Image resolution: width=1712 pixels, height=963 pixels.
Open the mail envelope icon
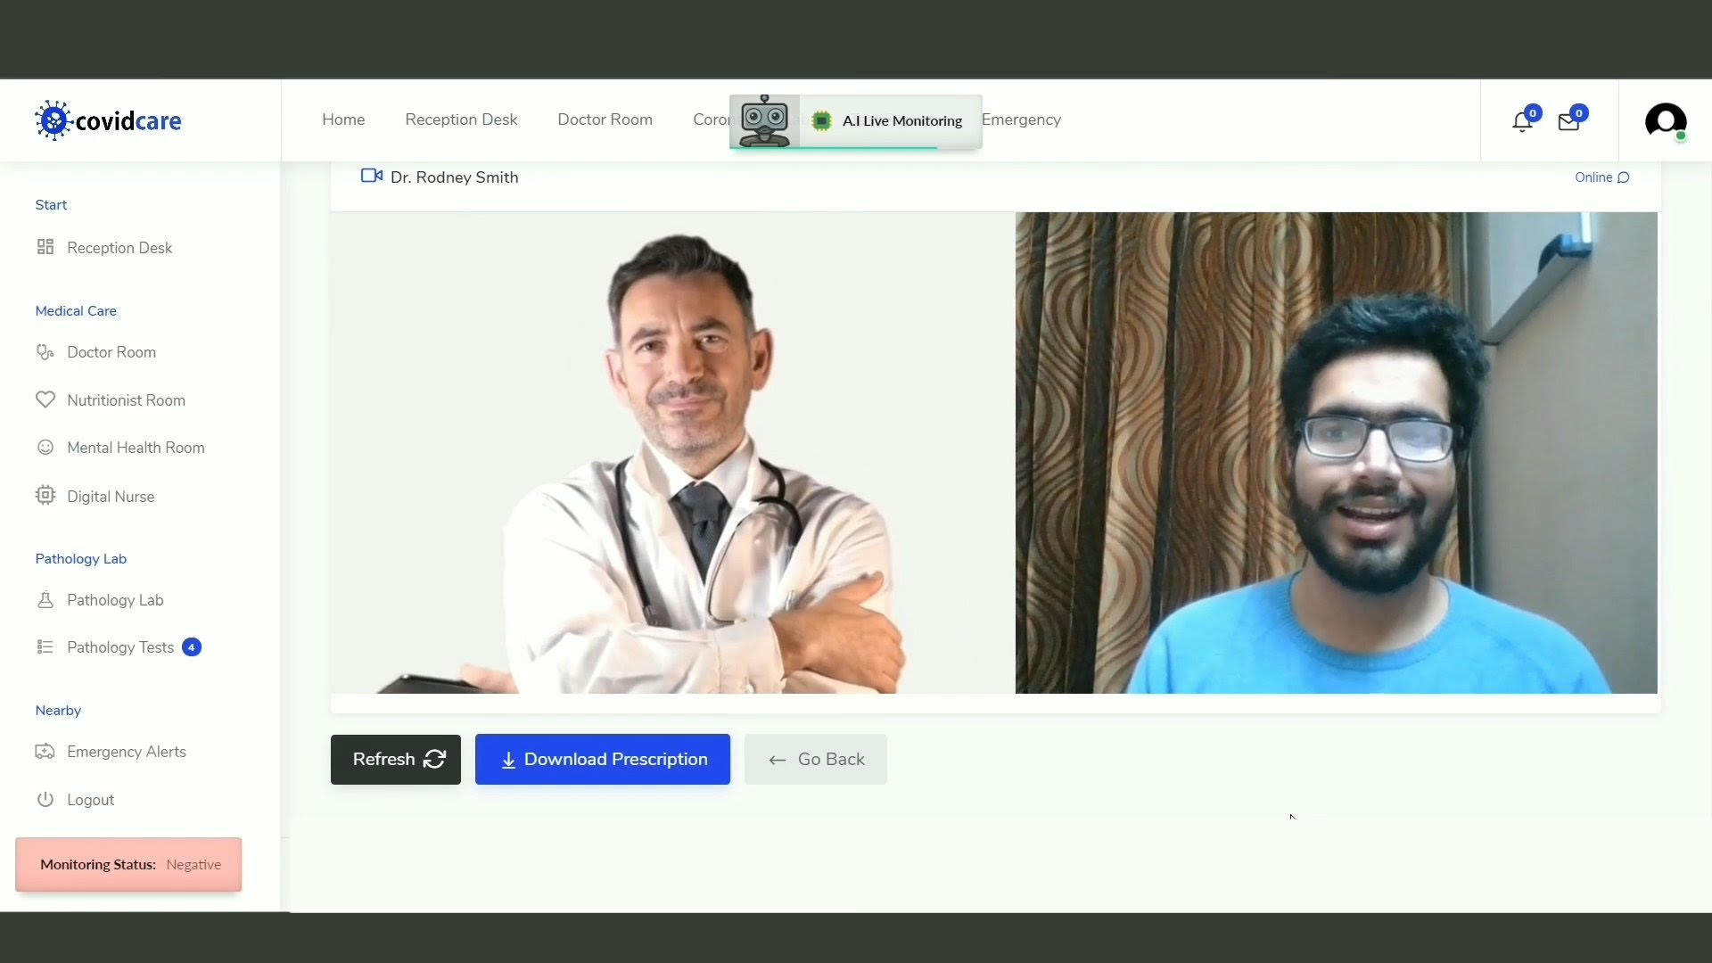click(1568, 122)
